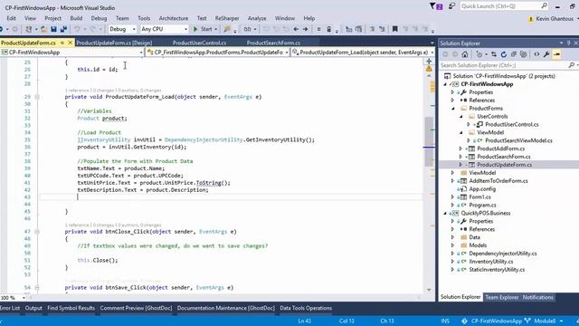Screen dimensions: 579x326
Task: Toggle INS insert mode in status bar
Action: click(x=445, y=321)
